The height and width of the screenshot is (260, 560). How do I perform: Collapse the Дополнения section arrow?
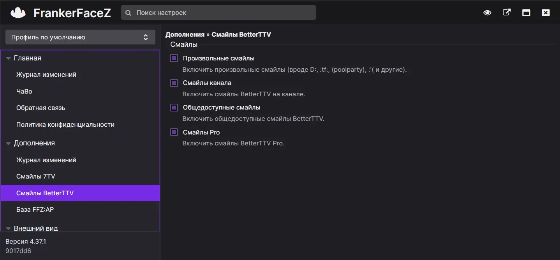[8, 143]
